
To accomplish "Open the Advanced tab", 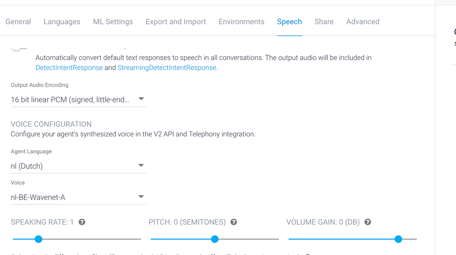I will [362, 22].
